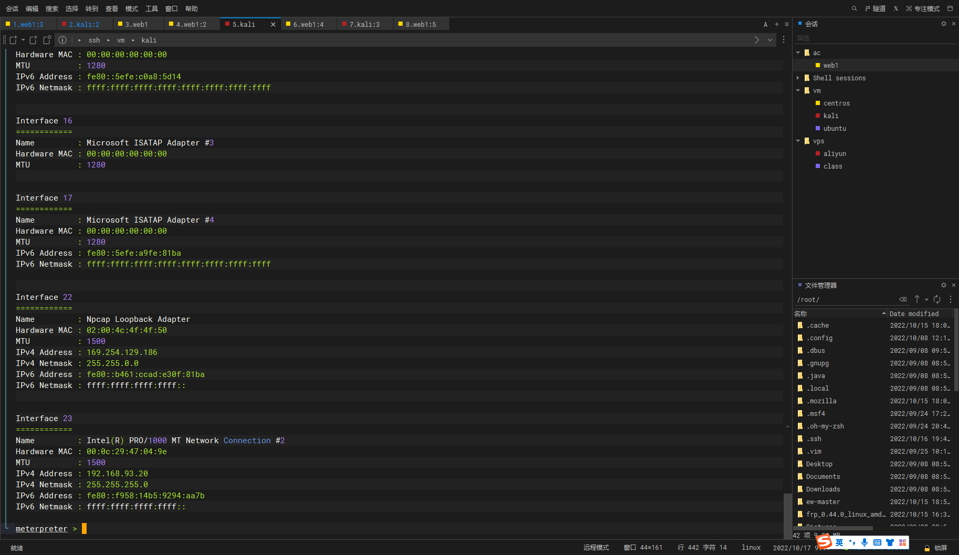Screen dimensions: 959x555
Task: Collapse the vm folder in sessions tree
Action: pos(798,90)
